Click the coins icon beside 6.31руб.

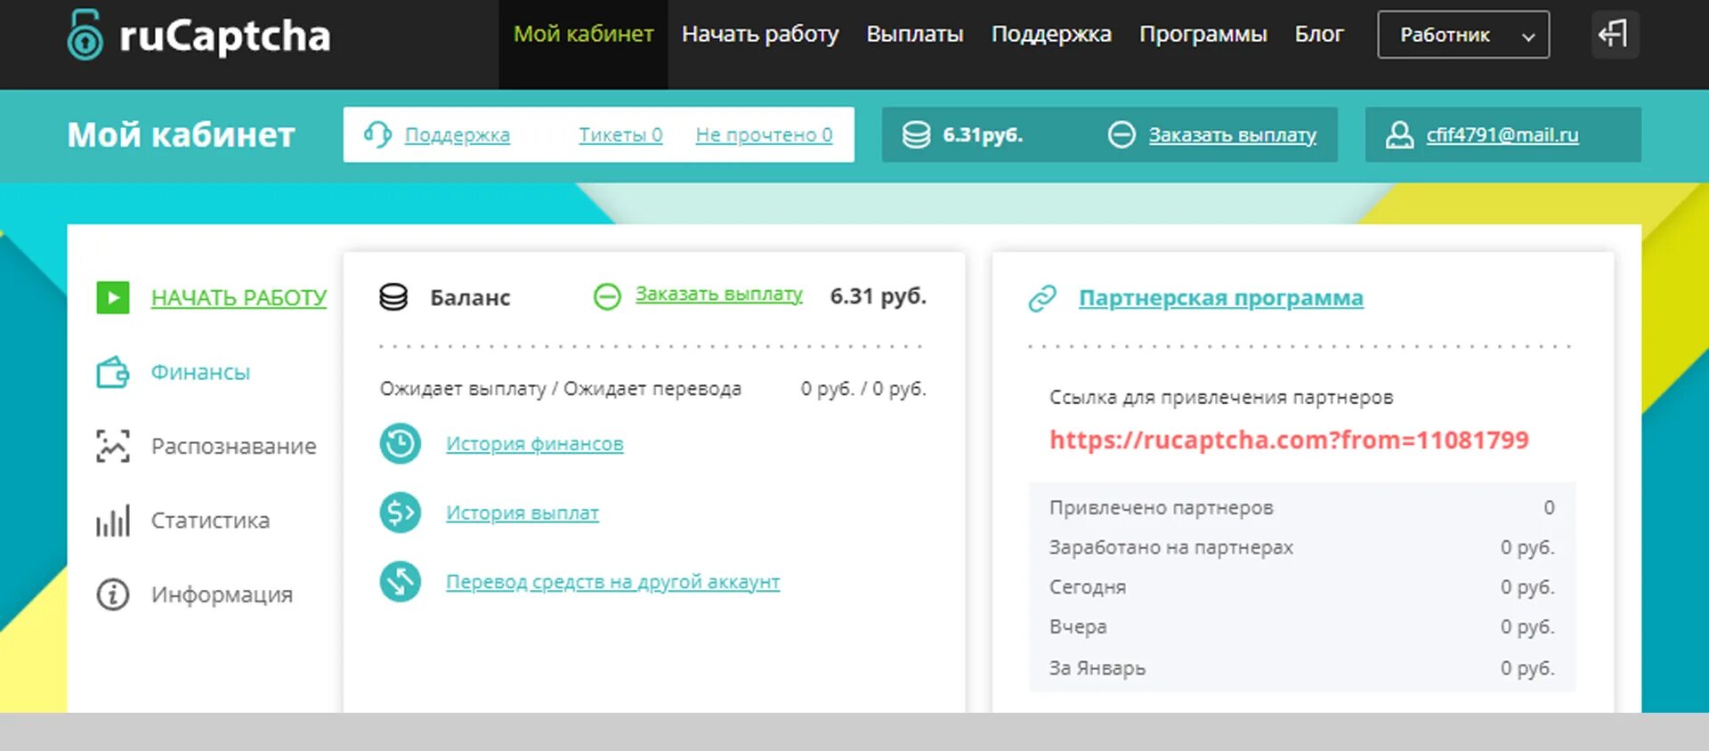coord(916,134)
